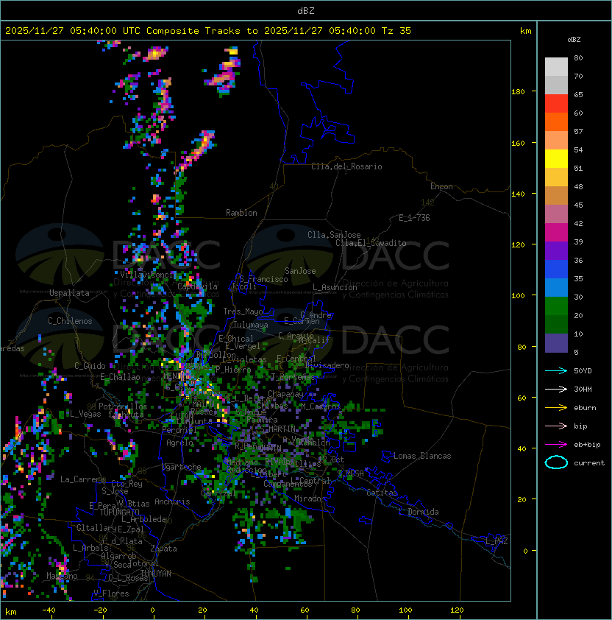Click the 'Anchoris' map label

(x=172, y=501)
